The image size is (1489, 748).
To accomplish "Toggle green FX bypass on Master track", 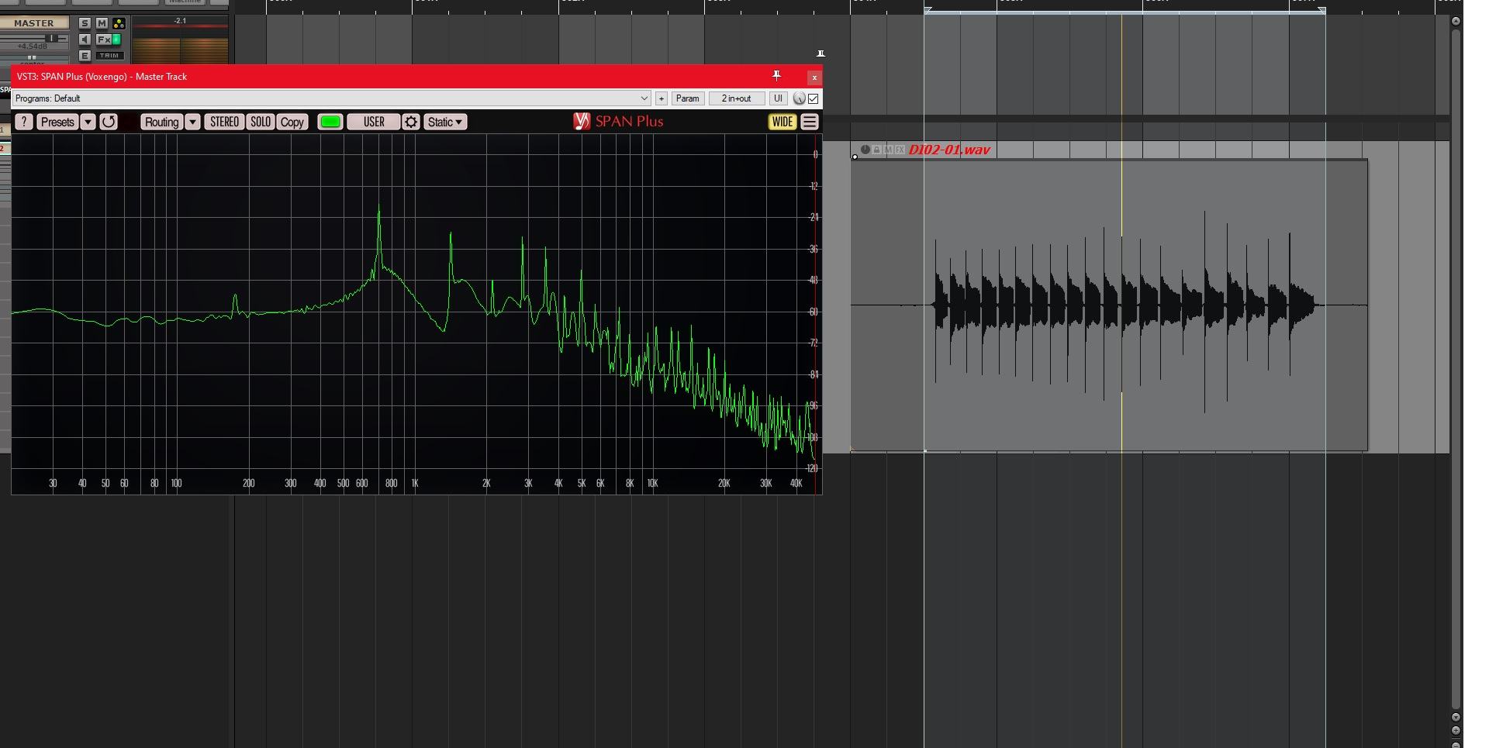I will (116, 40).
